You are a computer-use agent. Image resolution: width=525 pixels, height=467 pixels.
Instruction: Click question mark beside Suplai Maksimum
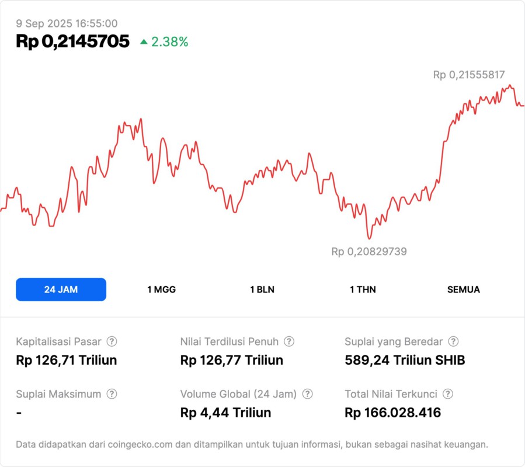112,394
